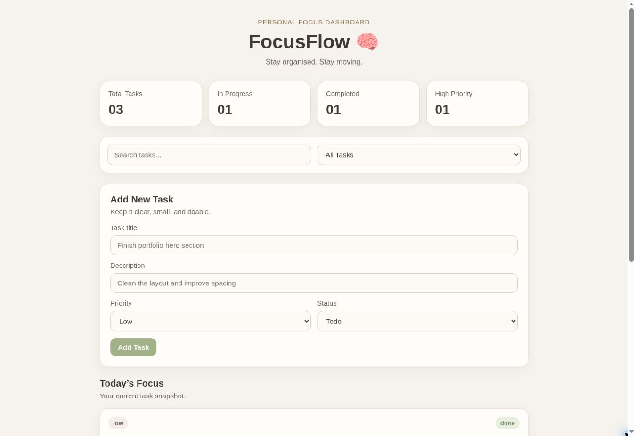Screen dimensions: 635x436
Task: Click the Completed stat card
Action: (368, 104)
